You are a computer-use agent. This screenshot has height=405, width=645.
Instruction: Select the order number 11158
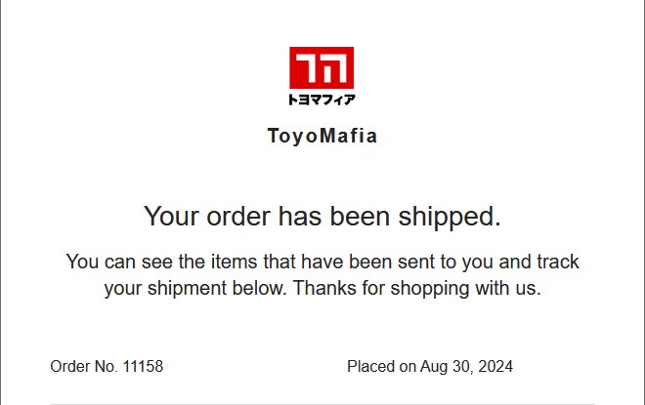tap(143, 366)
